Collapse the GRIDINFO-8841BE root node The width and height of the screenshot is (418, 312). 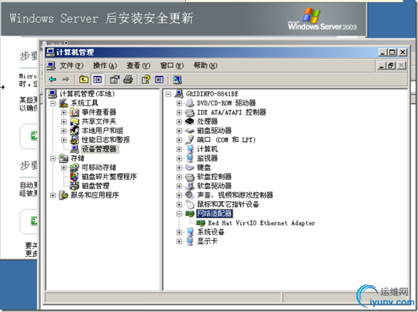(x=168, y=94)
